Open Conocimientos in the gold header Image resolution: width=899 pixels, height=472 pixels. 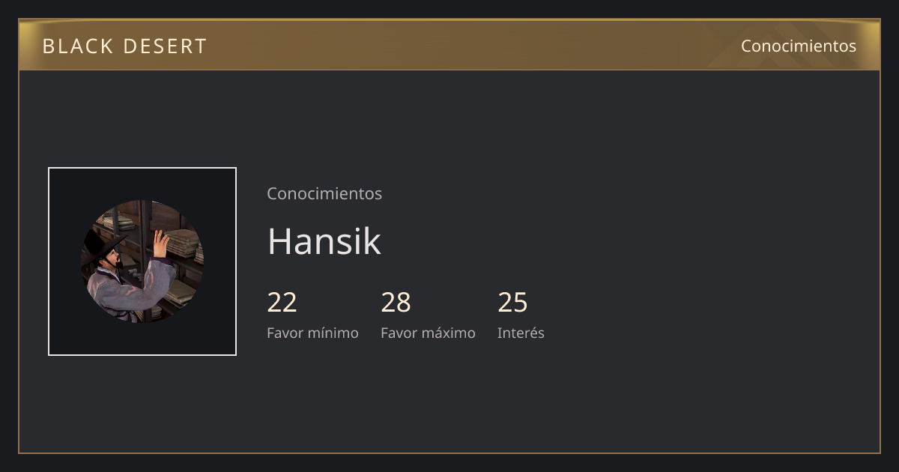tap(799, 46)
